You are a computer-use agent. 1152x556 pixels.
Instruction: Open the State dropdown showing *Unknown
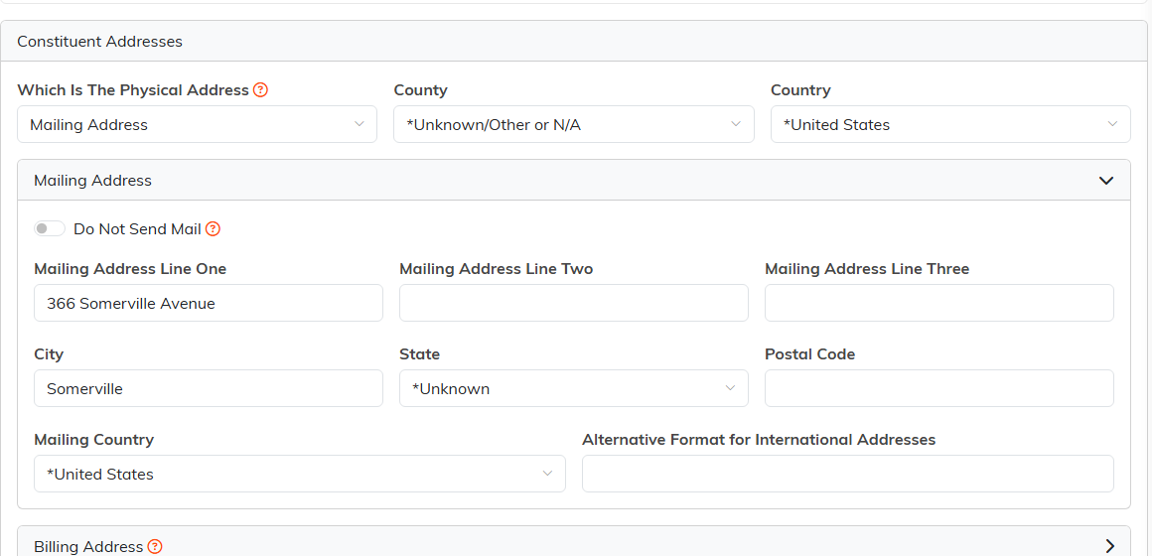[574, 388]
